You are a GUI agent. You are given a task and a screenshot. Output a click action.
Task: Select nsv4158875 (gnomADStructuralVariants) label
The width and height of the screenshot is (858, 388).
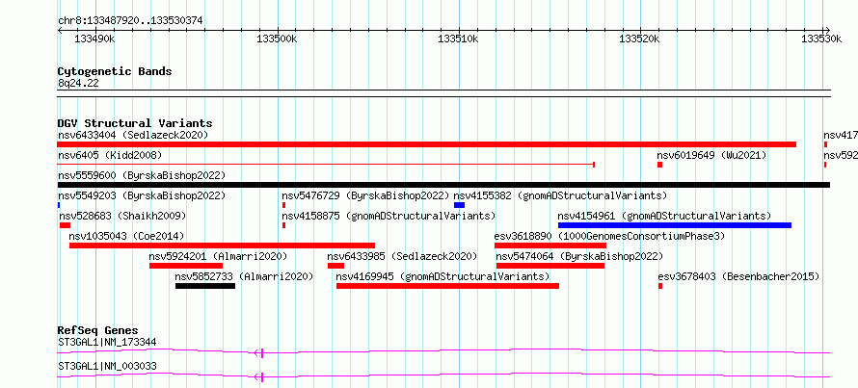[x=389, y=216]
